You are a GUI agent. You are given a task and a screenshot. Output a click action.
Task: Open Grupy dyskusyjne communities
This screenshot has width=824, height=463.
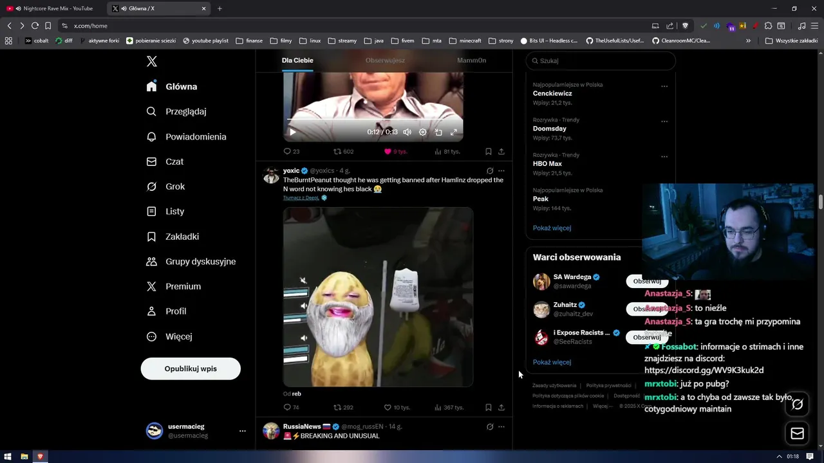click(191, 261)
